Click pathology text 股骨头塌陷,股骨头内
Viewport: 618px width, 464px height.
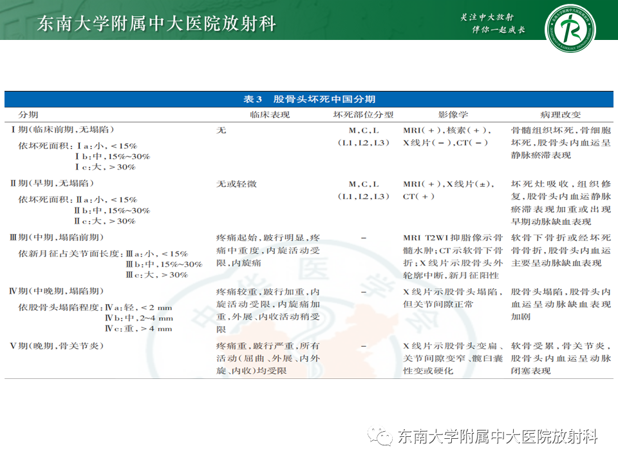tap(561, 292)
